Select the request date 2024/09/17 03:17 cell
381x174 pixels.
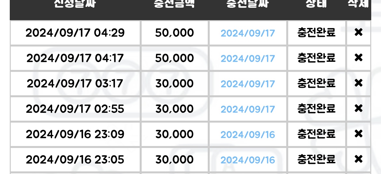tap(75, 84)
